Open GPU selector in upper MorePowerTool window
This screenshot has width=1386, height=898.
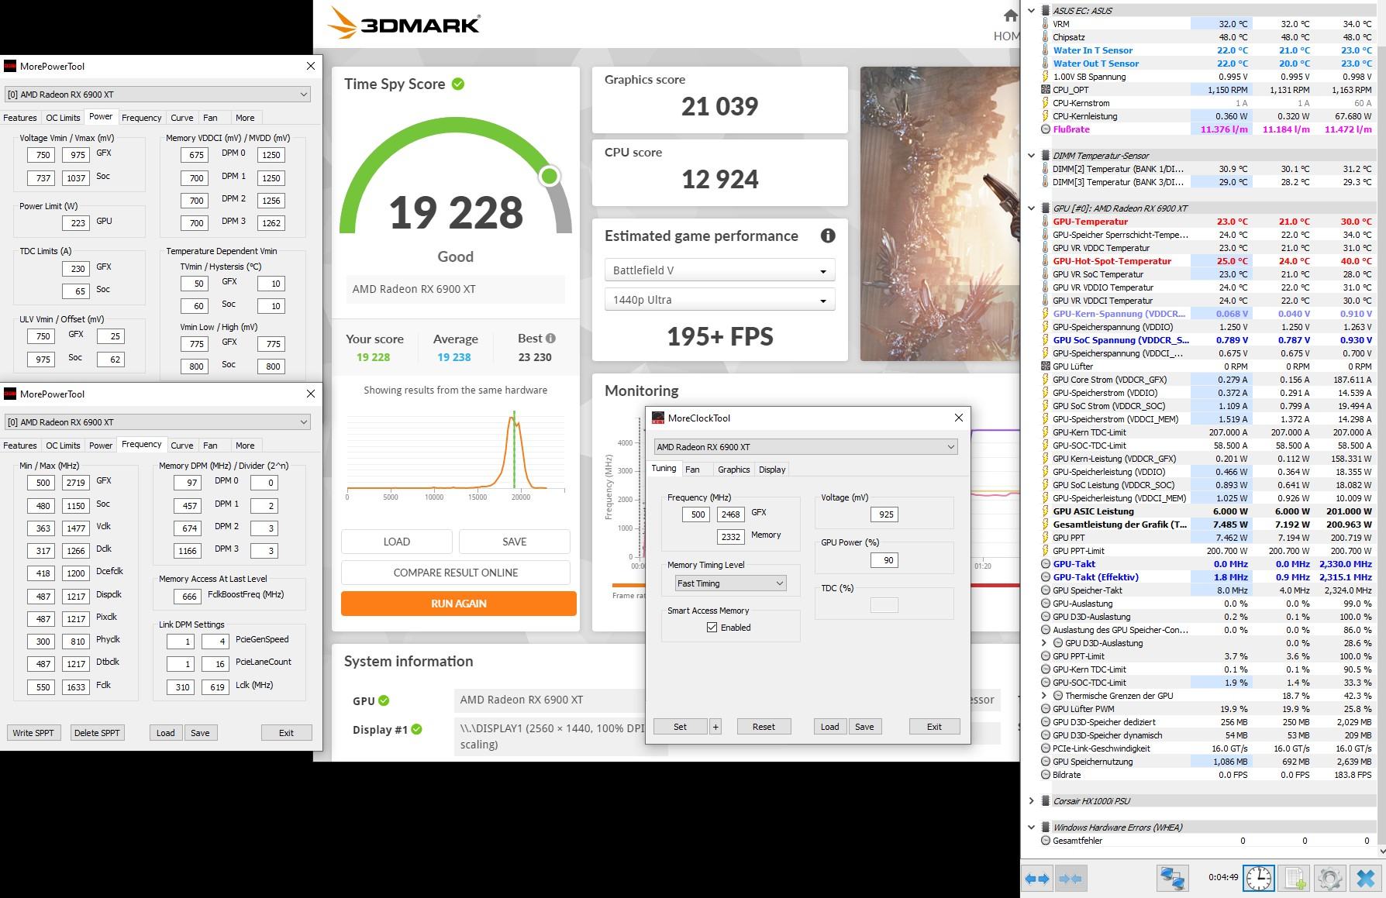157,95
